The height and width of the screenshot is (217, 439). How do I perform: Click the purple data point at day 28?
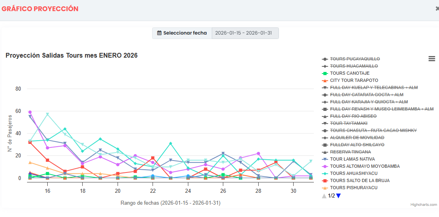(258, 153)
